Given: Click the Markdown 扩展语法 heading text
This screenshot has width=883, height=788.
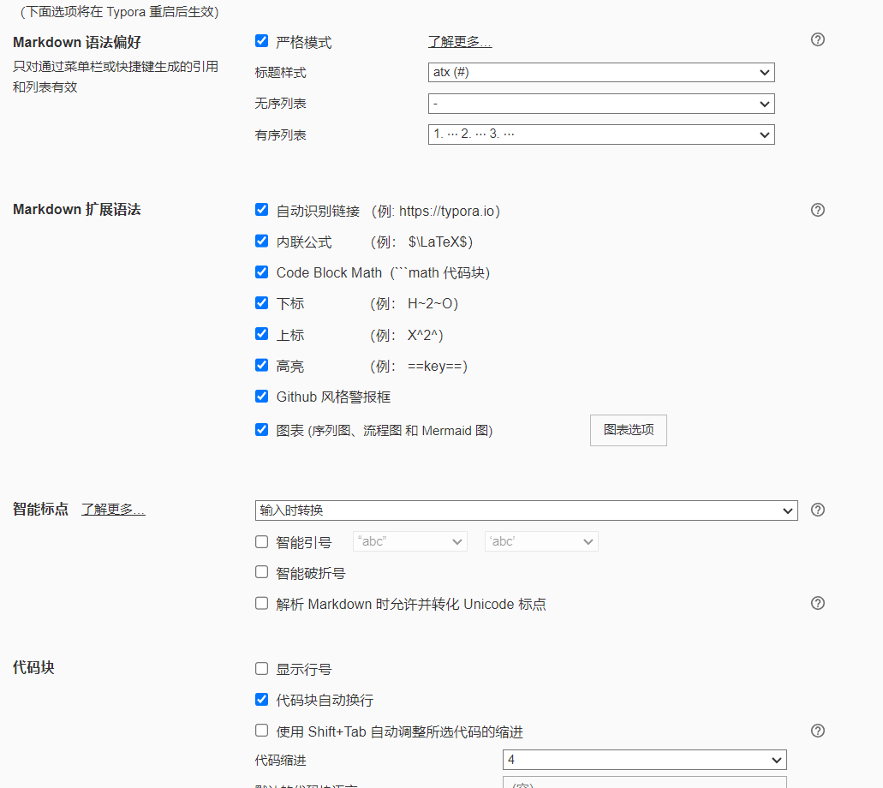Looking at the screenshot, I should pos(77,210).
